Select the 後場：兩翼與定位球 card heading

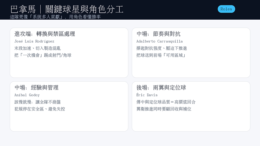click(161, 87)
